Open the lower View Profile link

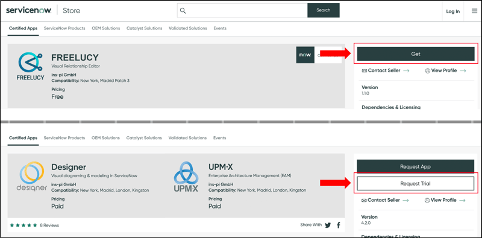point(443,200)
